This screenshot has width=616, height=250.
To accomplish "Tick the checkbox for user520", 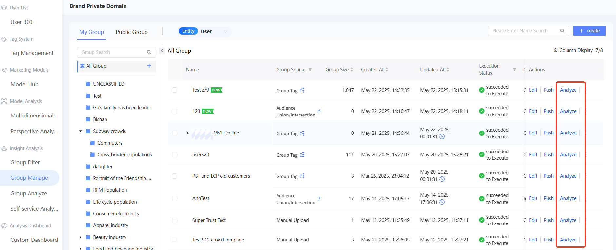I will tap(175, 155).
